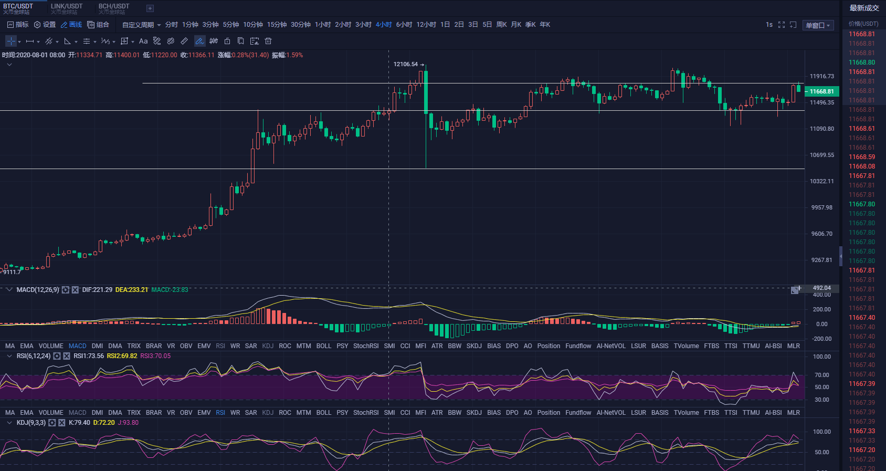The image size is (886, 471).
Task: Open crosshair tool dropdown arrow
Action: (x=19, y=42)
